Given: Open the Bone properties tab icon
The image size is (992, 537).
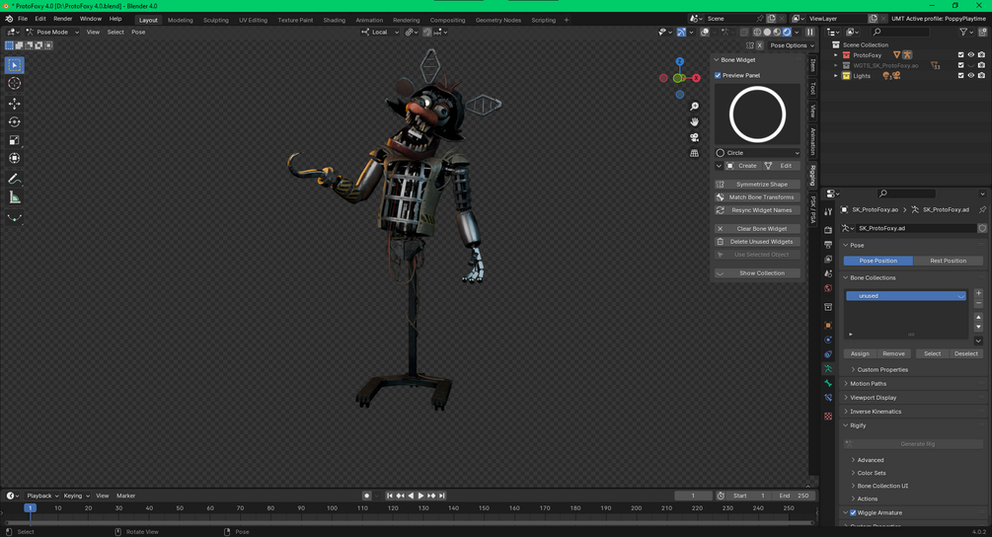Looking at the screenshot, I should pos(828,383).
